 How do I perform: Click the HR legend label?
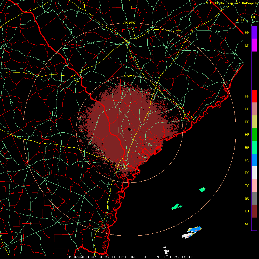point(247,135)
